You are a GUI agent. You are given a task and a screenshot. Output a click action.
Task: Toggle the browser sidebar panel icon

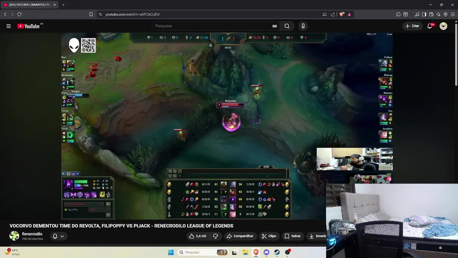tap(424, 14)
